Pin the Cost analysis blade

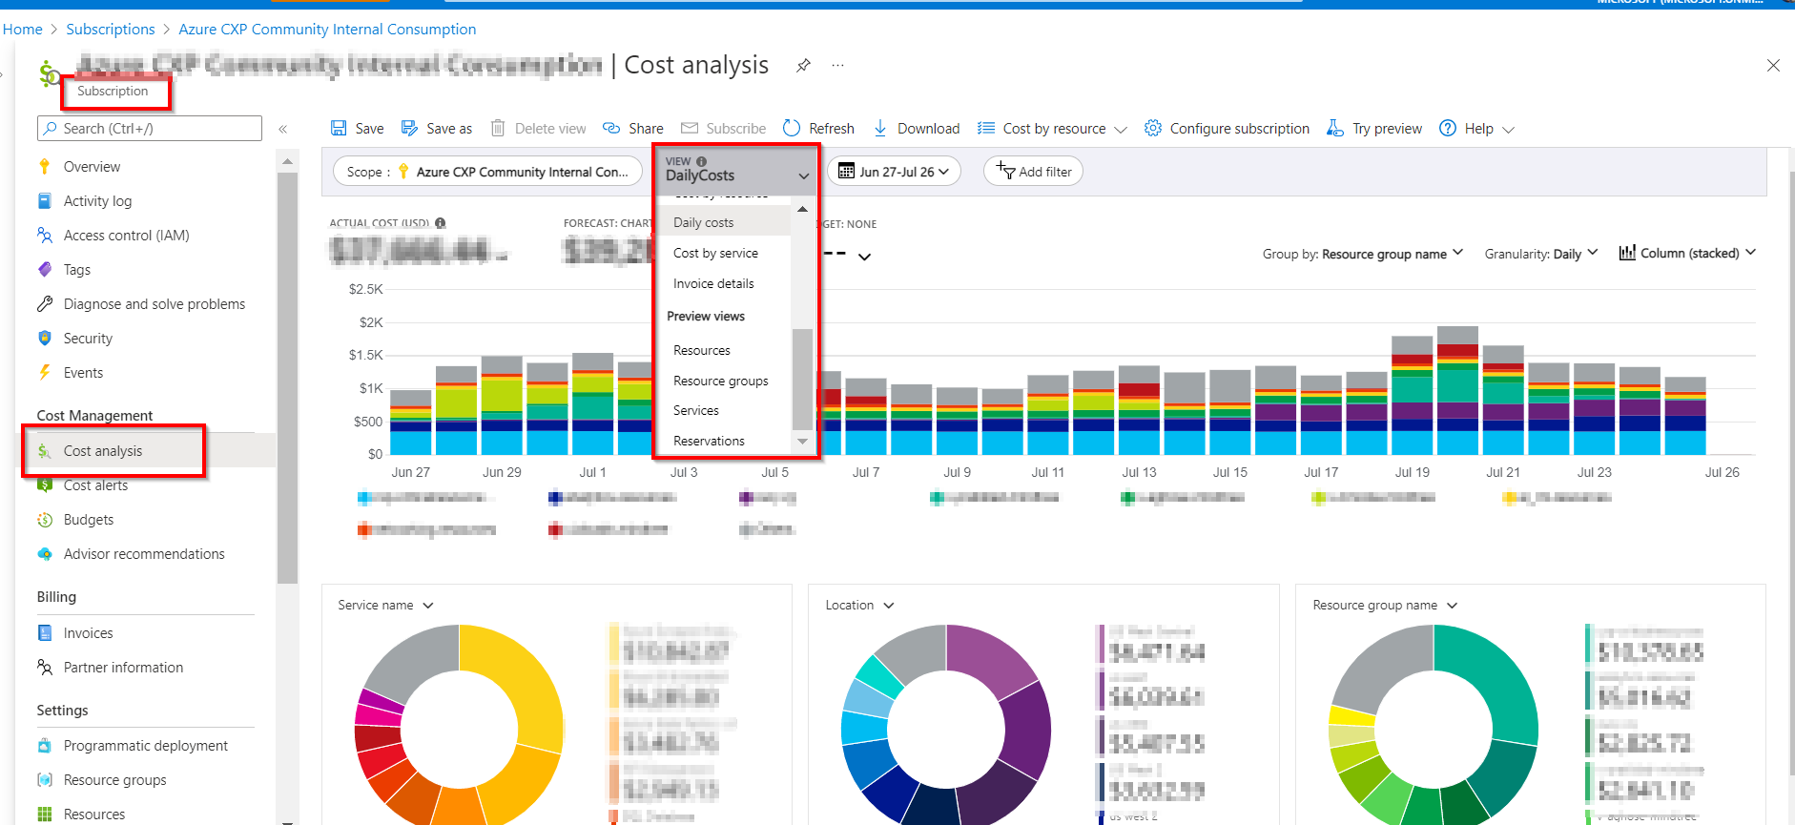[x=804, y=65]
